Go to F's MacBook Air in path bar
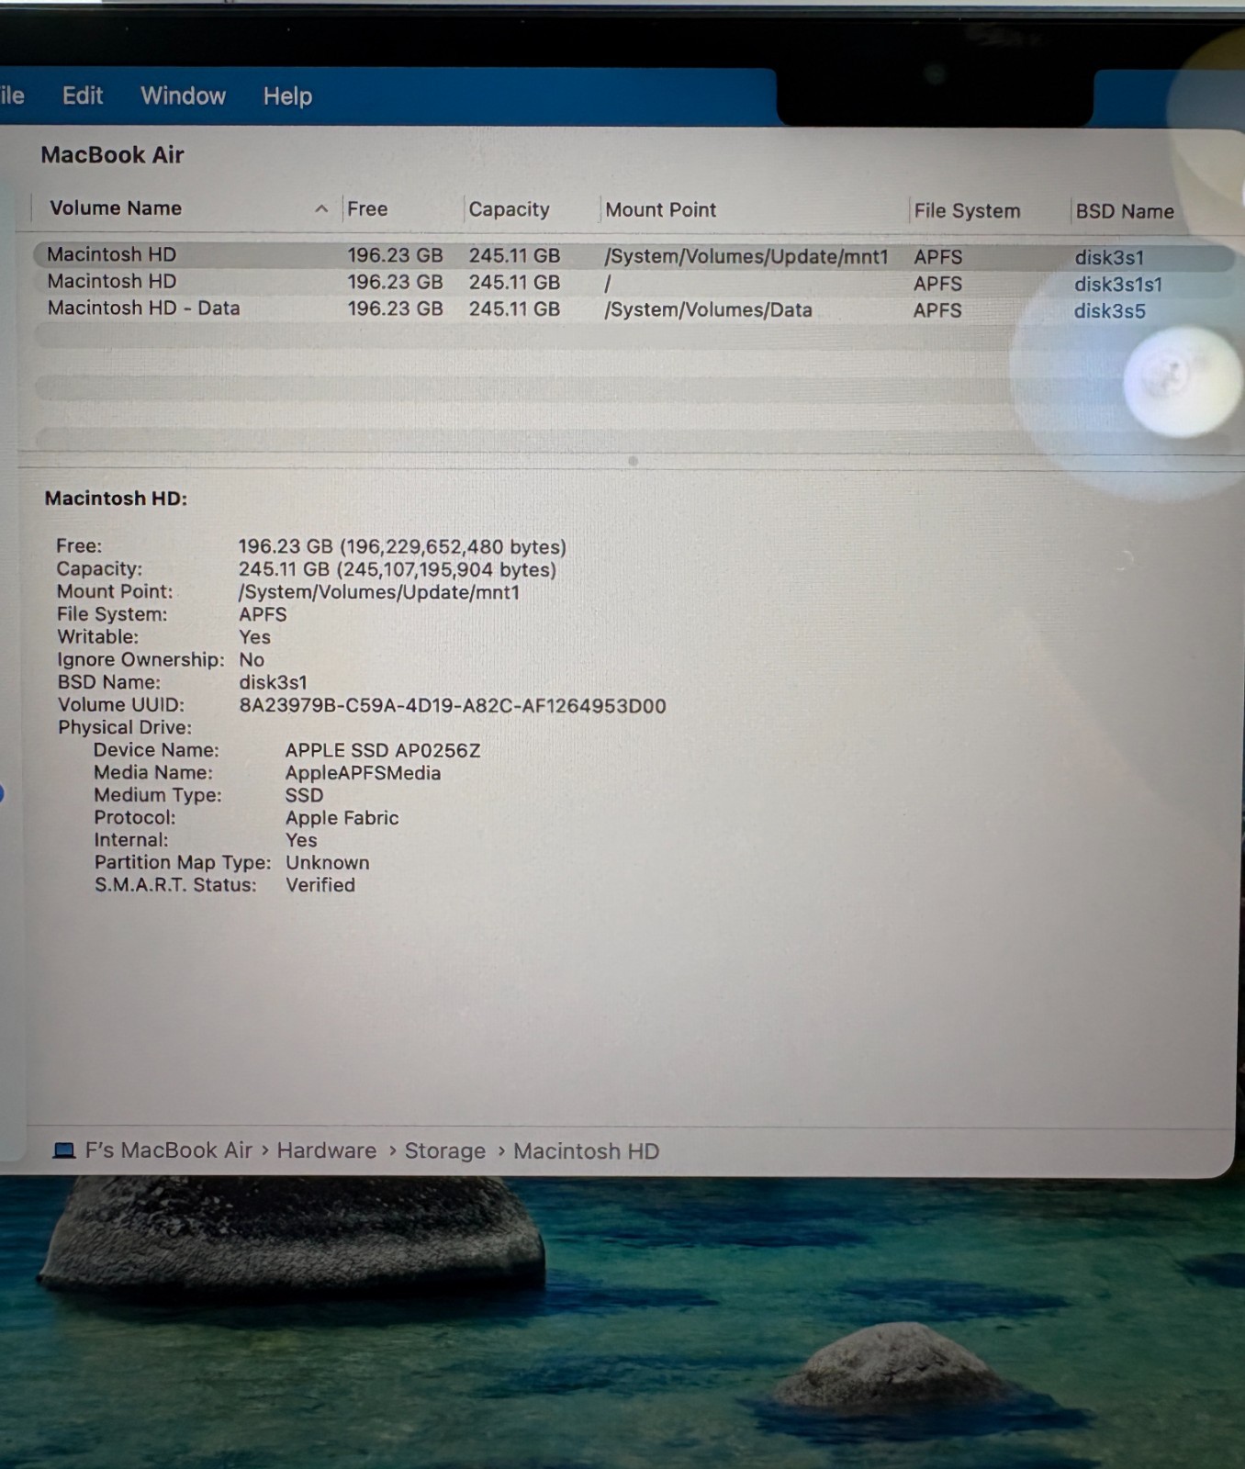Viewport: 1245px width, 1469px height. coord(168,1150)
